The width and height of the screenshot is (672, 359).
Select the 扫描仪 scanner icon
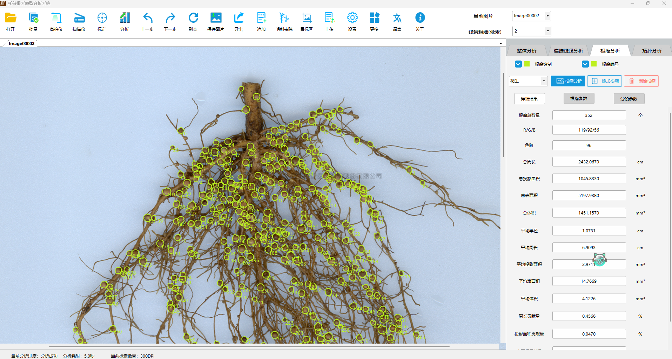click(x=79, y=18)
